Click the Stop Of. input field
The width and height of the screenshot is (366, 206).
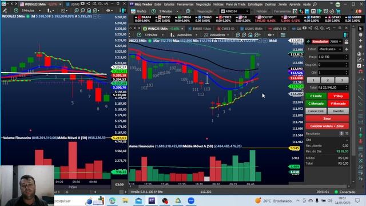coord(333,65)
